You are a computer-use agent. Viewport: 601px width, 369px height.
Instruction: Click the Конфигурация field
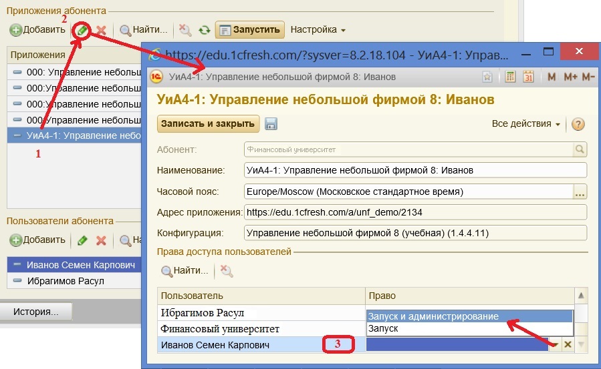415,233
